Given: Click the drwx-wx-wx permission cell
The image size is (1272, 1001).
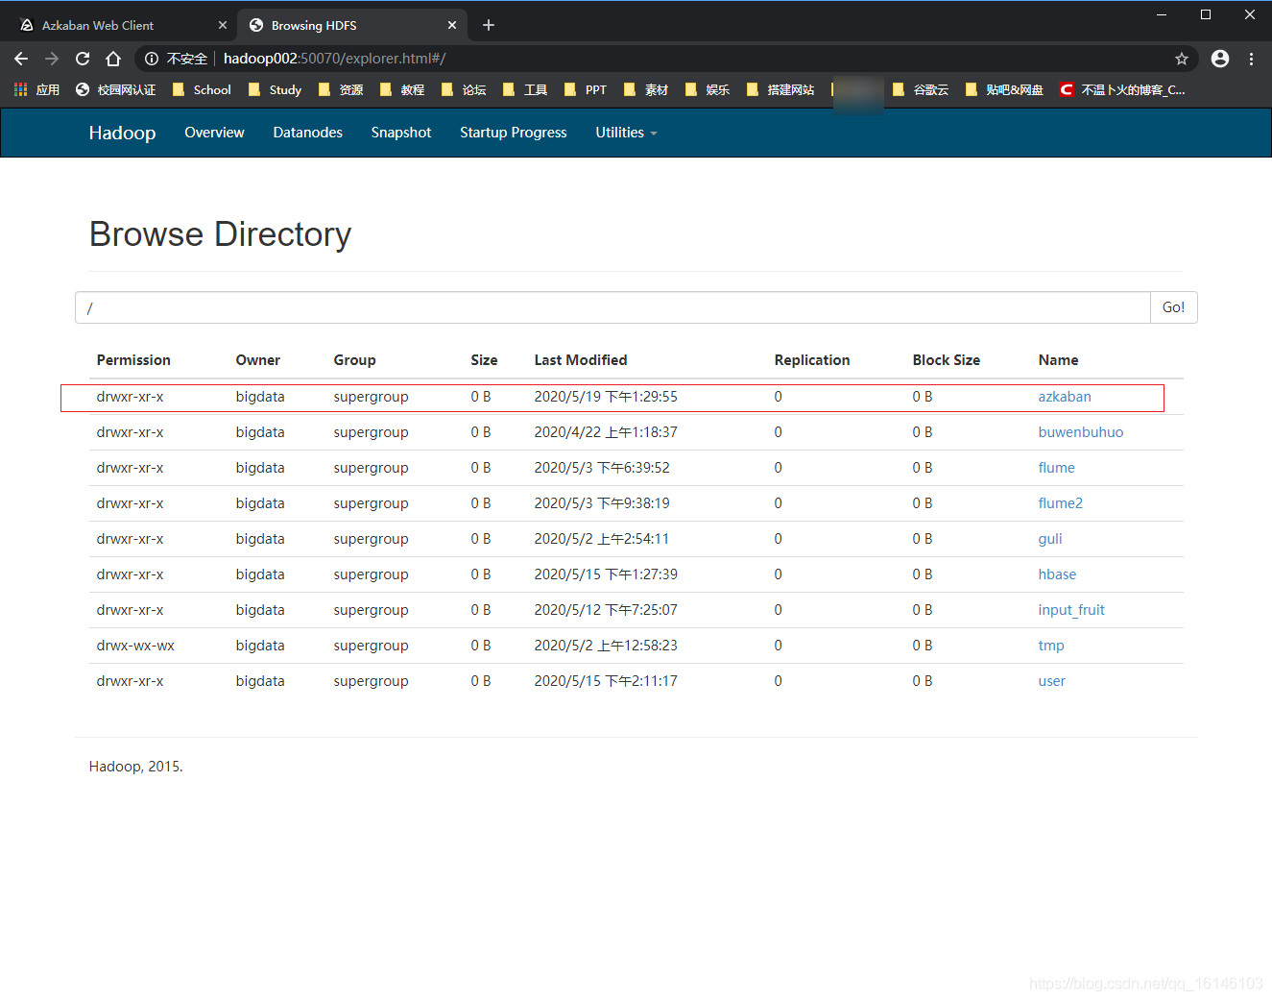Looking at the screenshot, I should (135, 646).
